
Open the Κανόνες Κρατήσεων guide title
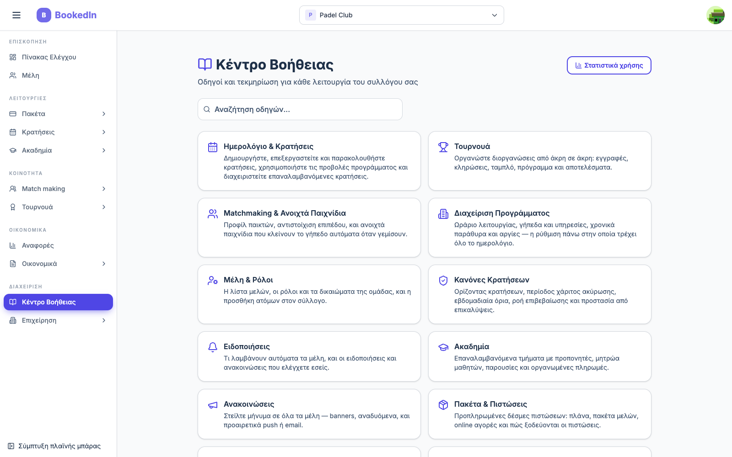(492, 280)
